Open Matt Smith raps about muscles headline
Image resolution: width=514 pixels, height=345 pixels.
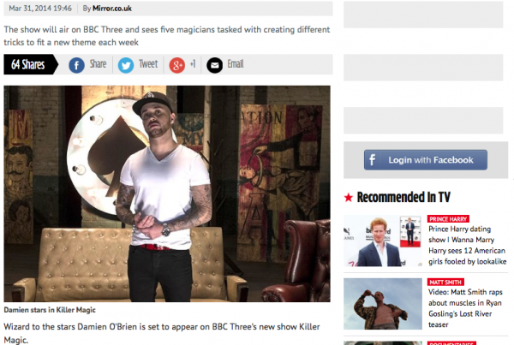(x=465, y=308)
